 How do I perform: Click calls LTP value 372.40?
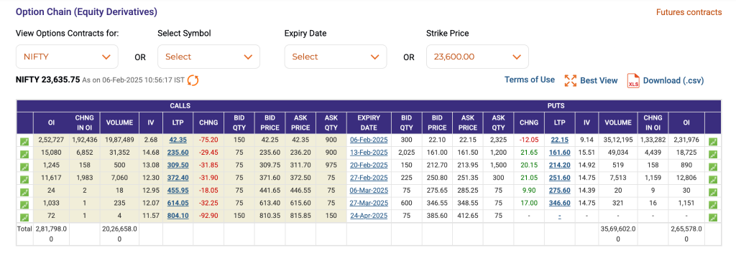pos(178,178)
